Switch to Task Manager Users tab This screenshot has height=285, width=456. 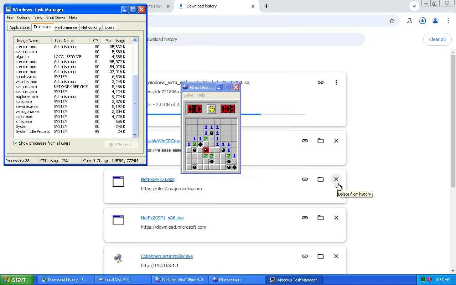pos(110,27)
